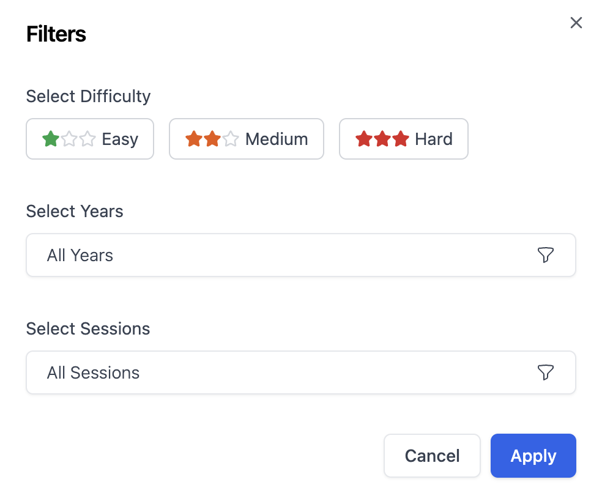The width and height of the screenshot is (602, 504).
Task: Toggle the Hard difficulty option
Action: pos(404,139)
